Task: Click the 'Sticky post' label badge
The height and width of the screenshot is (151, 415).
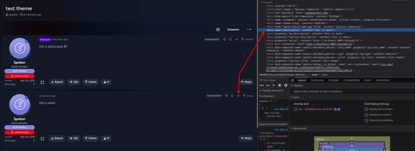Action: tap(45, 40)
